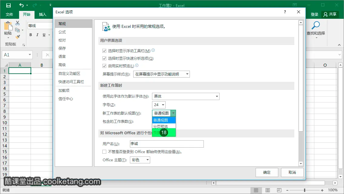Check always use these values regardless of sign-in

click(x=104, y=152)
